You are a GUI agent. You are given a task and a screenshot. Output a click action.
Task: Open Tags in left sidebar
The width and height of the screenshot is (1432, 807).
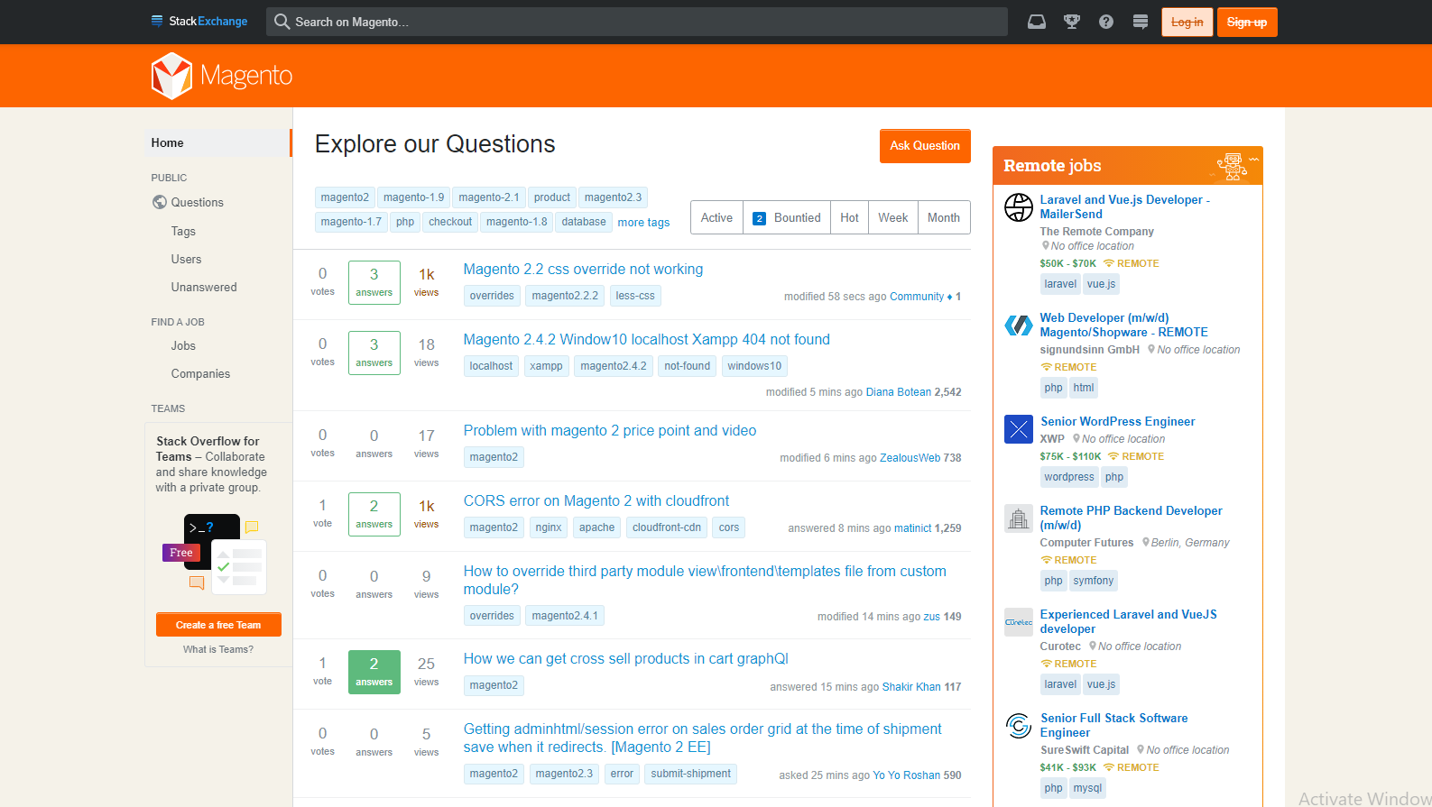[x=183, y=232]
